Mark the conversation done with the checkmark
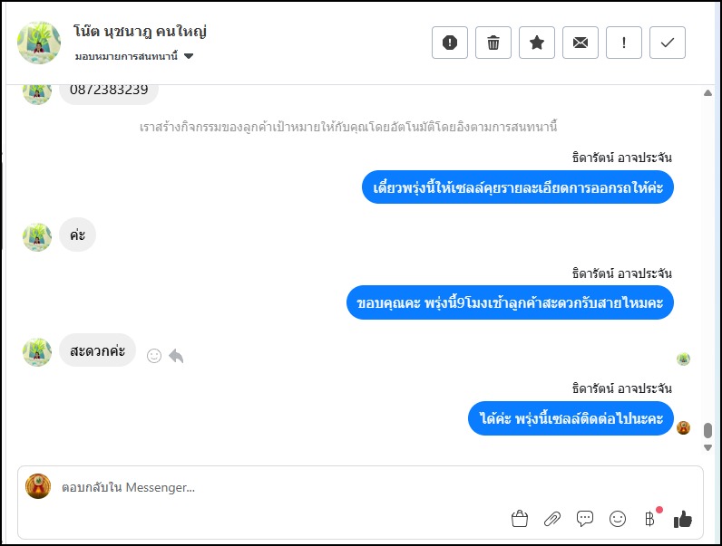This screenshot has height=546, width=722. click(x=668, y=43)
